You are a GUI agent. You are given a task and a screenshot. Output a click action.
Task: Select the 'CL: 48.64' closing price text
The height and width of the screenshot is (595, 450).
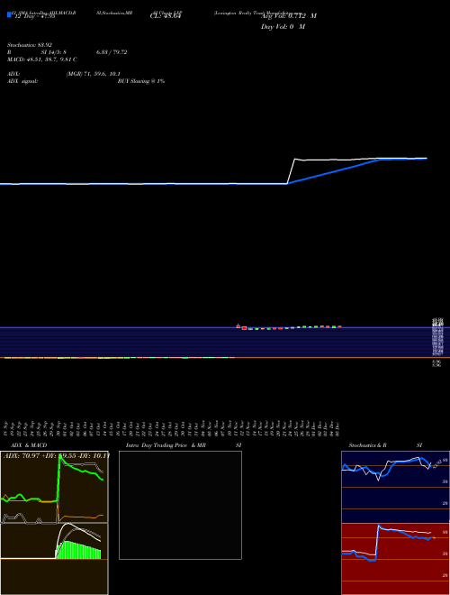click(x=166, y=16)
